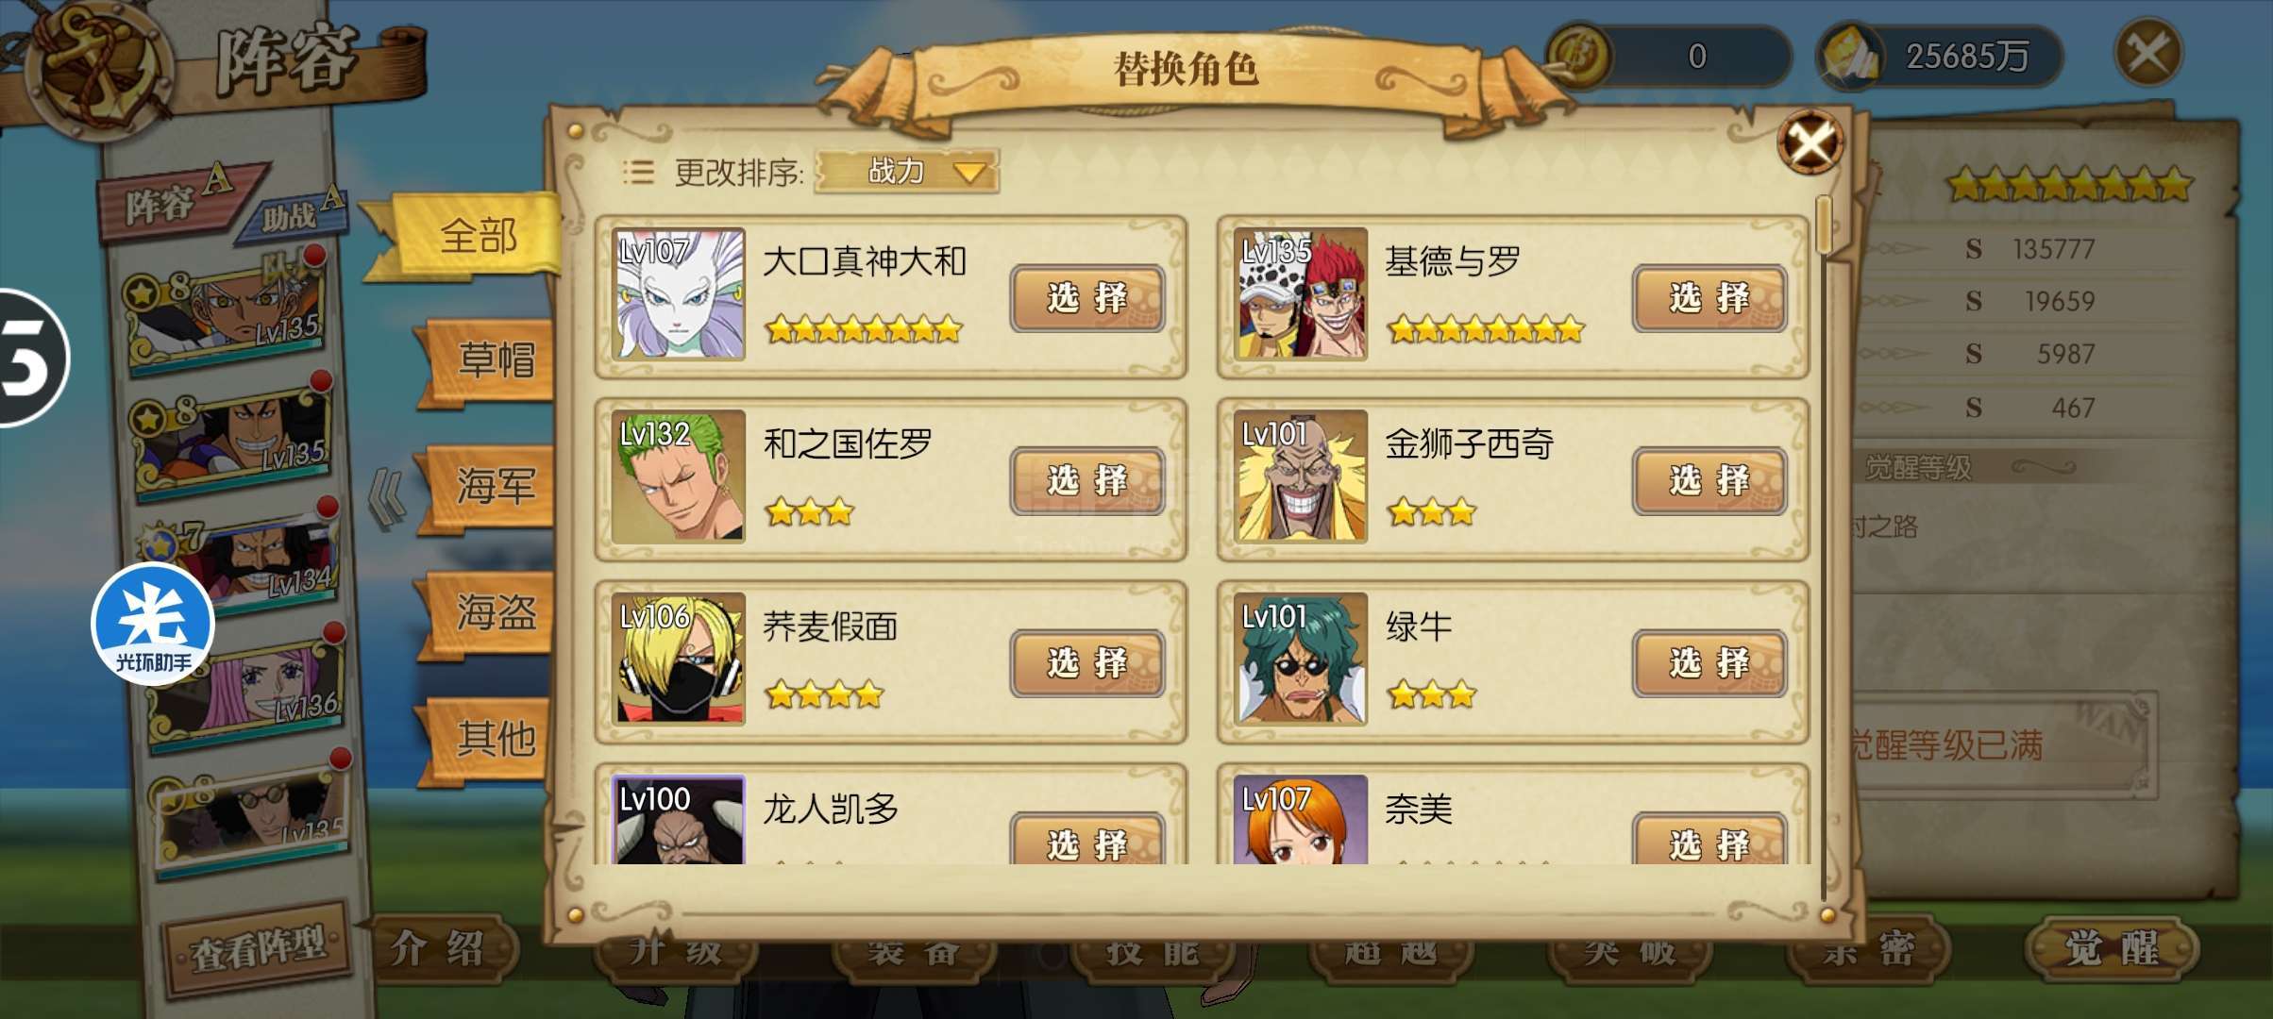The width and height of the screenshot is (2273, 1019).
Task: Click the sort list icon beside 更改排序
Action: 638,172
